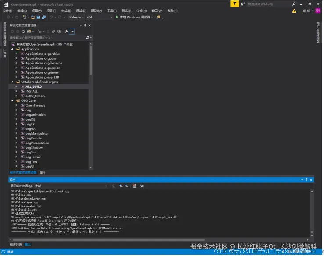
Task: Click the redo arrow in the toolbar
Action: point(60,17)
